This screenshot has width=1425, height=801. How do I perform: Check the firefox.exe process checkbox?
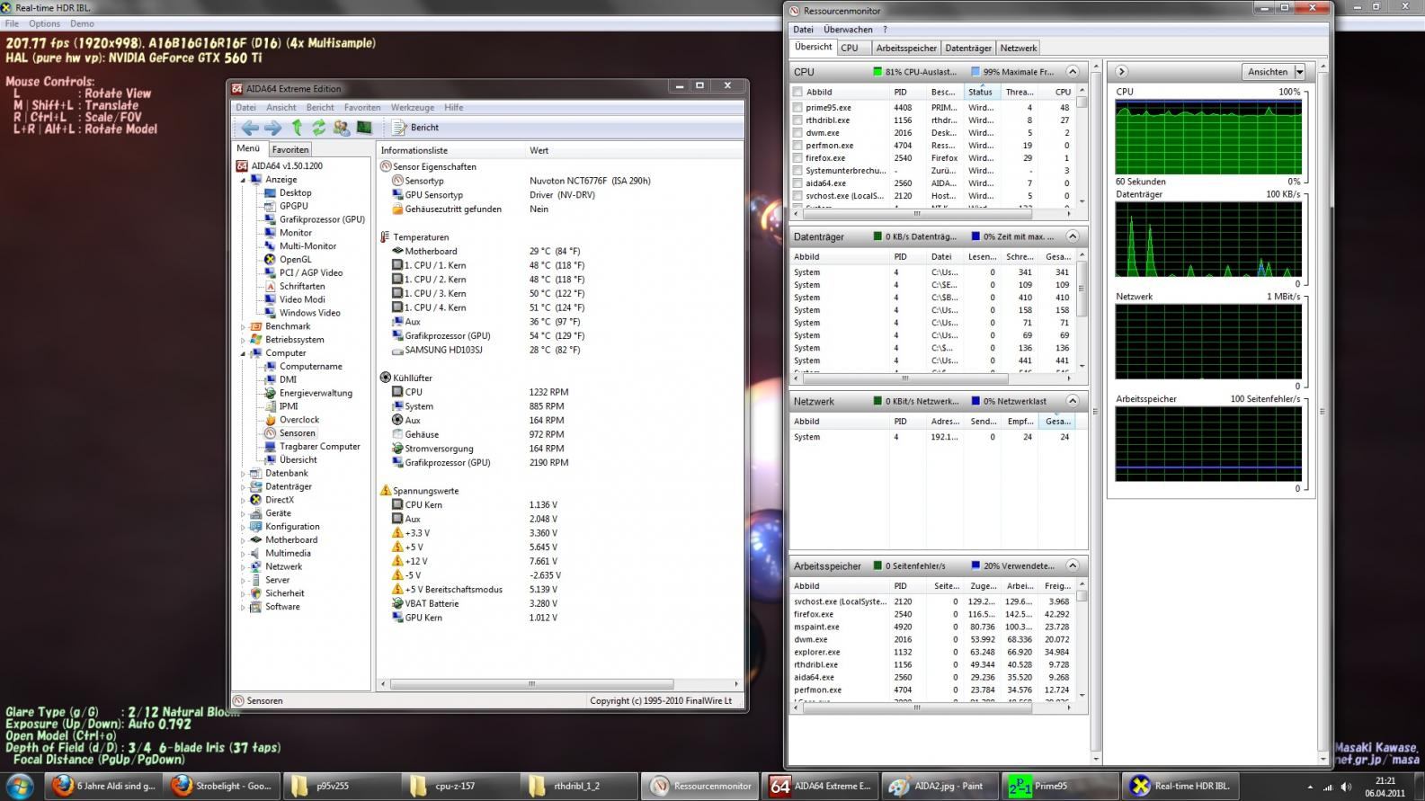pyautogui.click(x=797, y=157)
